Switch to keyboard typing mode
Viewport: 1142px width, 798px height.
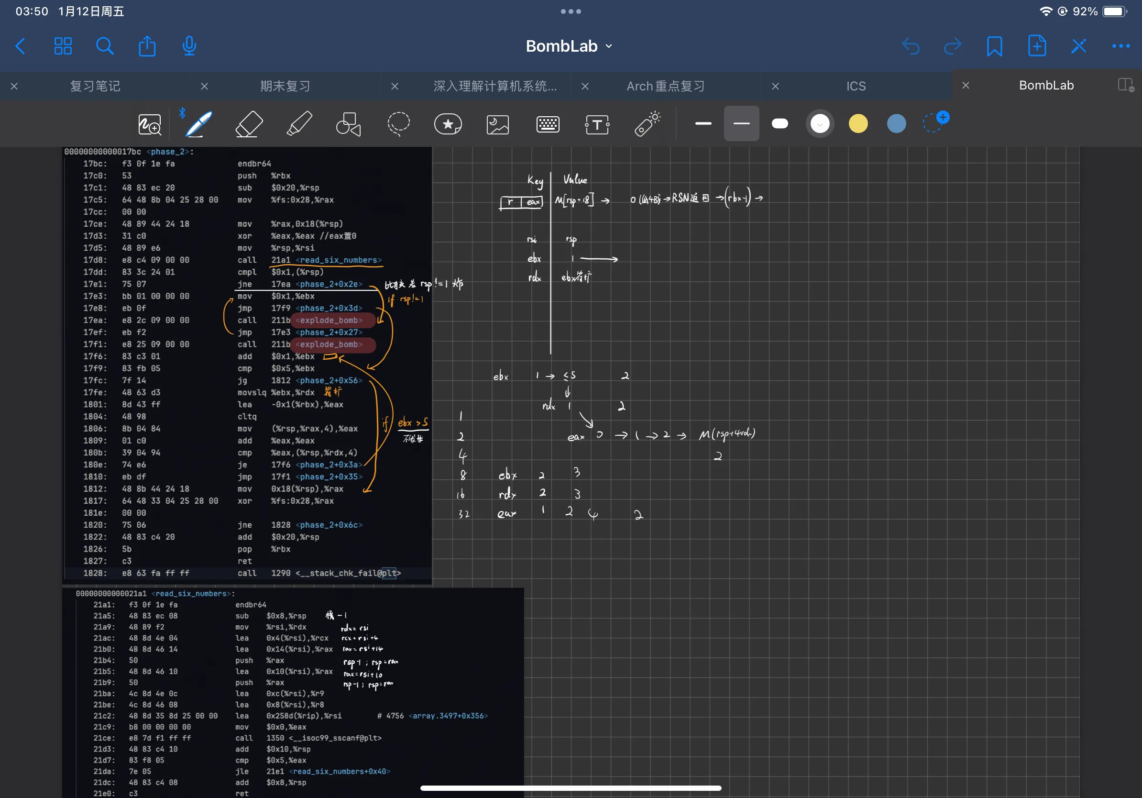pyautogui.click(x=548, y=124)
